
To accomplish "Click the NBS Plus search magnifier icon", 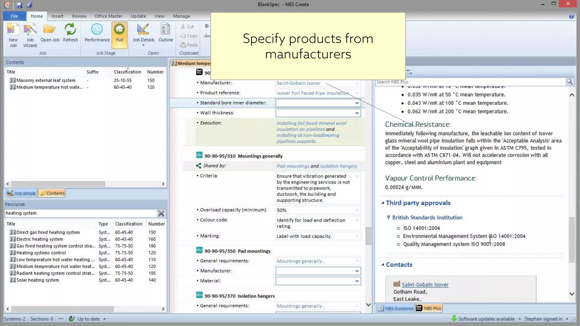I will (570, 82).
